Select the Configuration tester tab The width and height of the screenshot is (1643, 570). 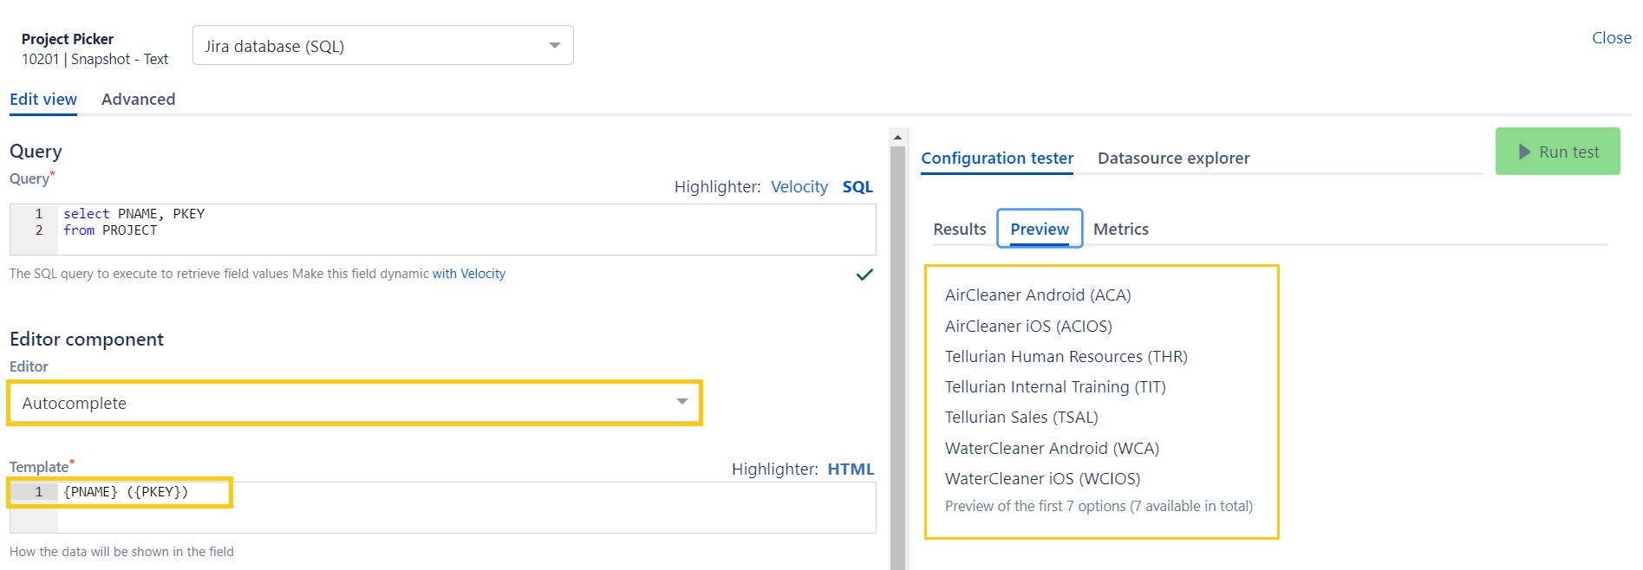coord(997,159)
